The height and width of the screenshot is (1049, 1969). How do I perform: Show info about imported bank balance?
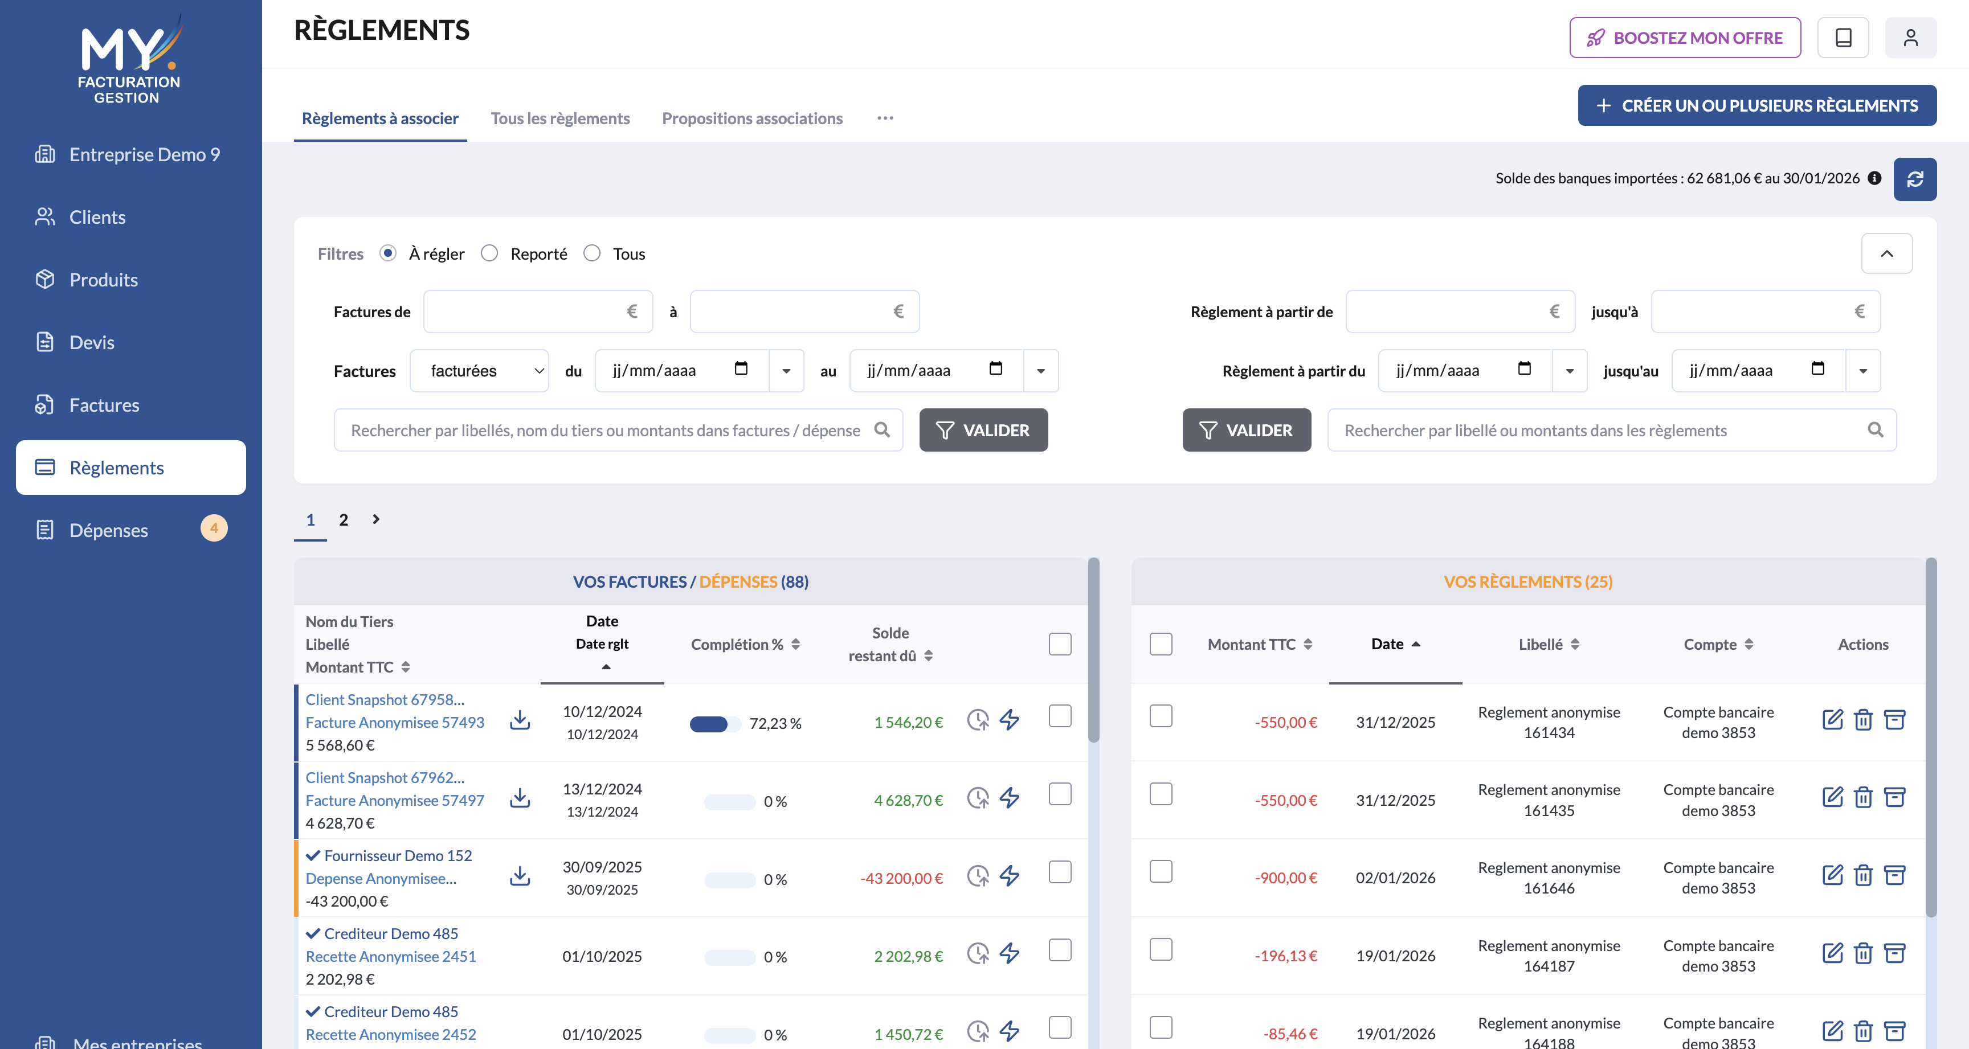coord(1874,178)
